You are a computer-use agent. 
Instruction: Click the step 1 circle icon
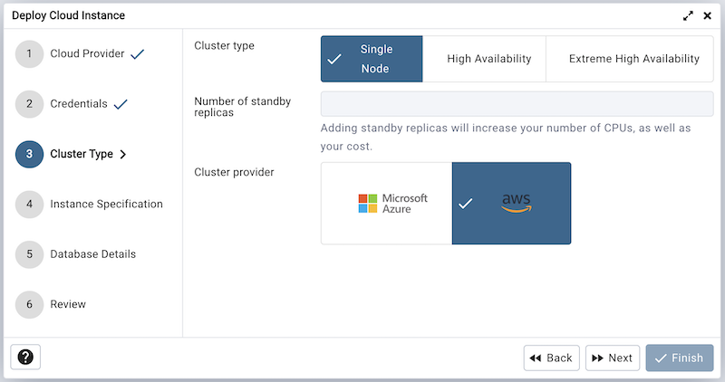[x=29, y=53]
